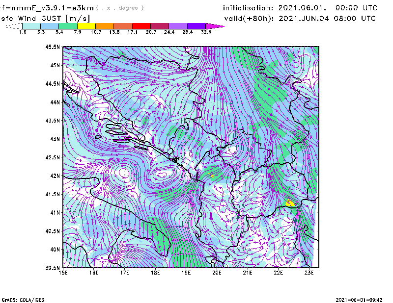
Task: Pick the coral legend segment before 17.1
Action: [x=123, y=26]
